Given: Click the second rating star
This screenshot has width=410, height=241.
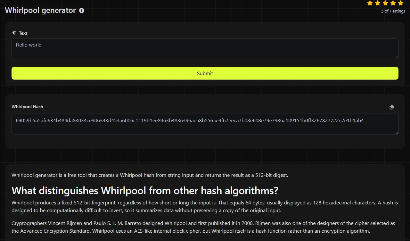Looking at the screenshot, I should point(378,3).
